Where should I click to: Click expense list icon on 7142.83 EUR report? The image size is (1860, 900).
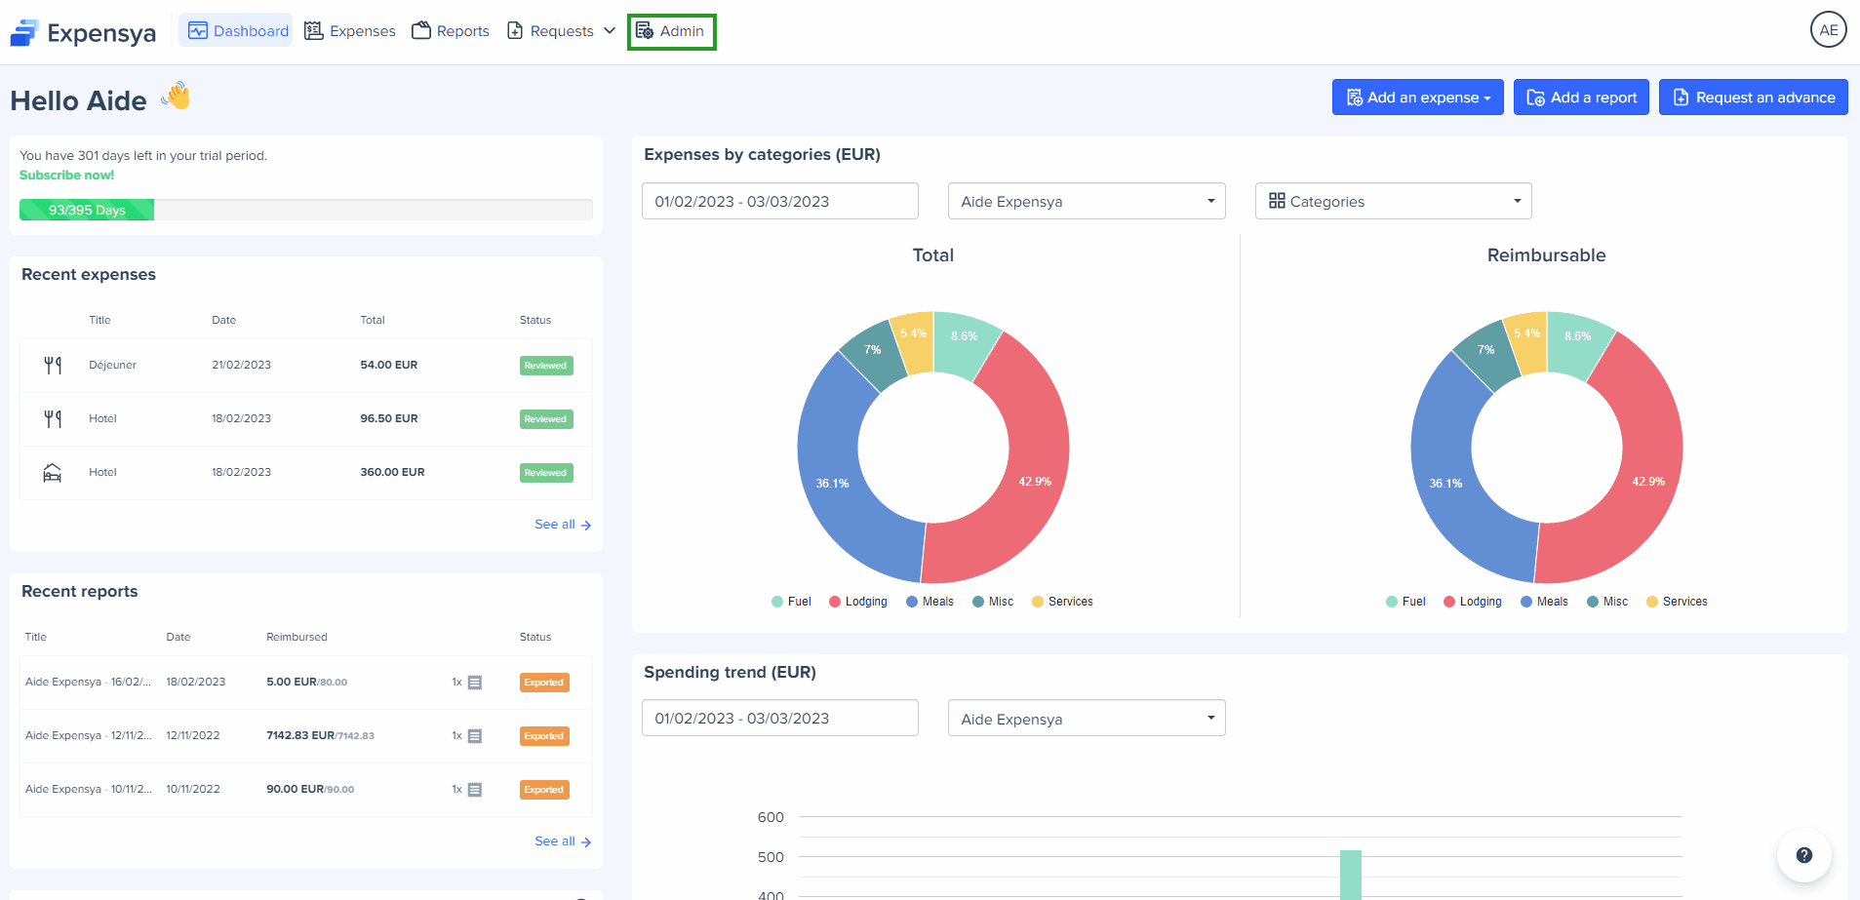[x=475, y=736]
